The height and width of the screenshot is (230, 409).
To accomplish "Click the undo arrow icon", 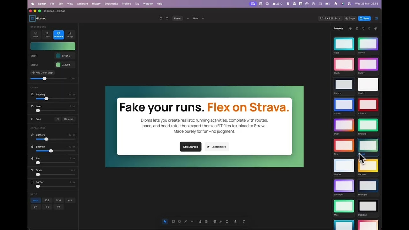I will tap(161, 18).
